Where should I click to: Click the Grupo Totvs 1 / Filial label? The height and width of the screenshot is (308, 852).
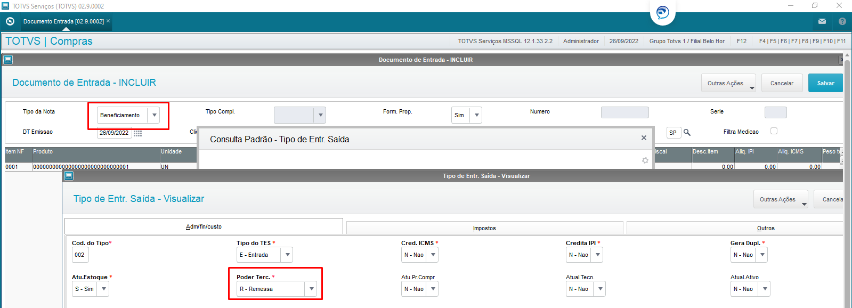click(687, 41)
